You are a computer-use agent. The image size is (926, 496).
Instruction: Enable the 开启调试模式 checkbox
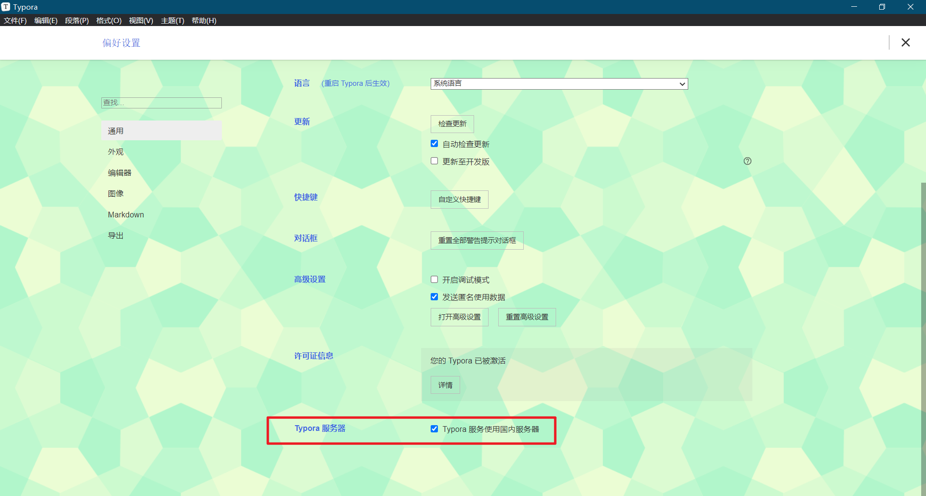click(x=435, y=280)
